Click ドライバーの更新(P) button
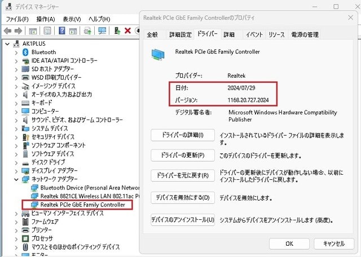 point(183,156)
